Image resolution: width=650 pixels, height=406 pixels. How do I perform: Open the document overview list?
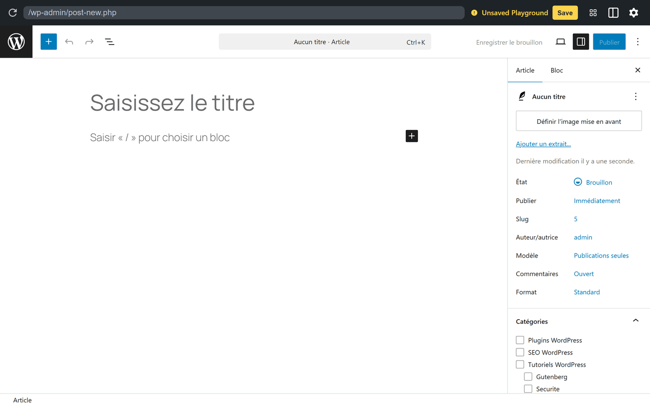[x=109, y=41]
